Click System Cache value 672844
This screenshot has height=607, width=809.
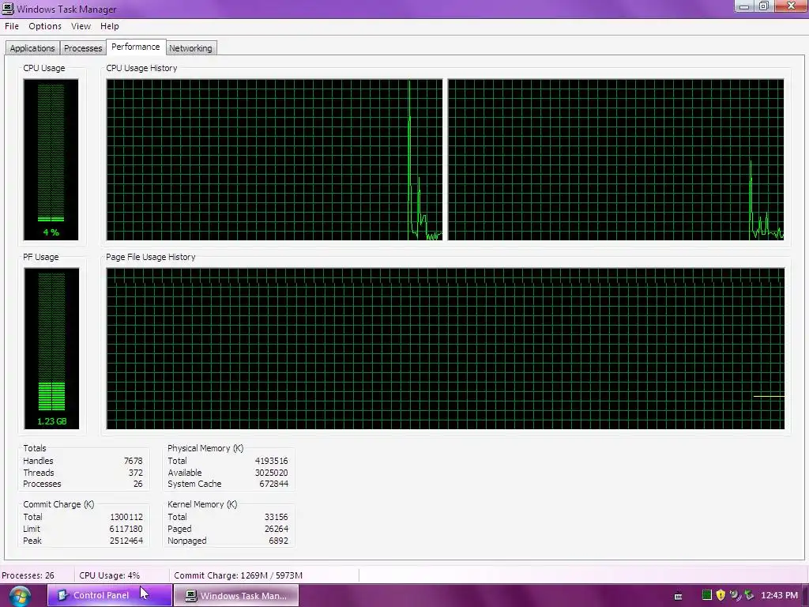pyautogui.click(x=274, y=484)
